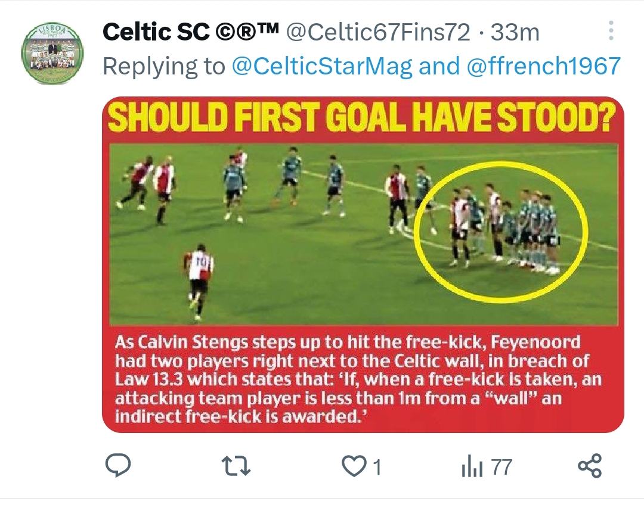Retweet this post using the arrows icon

click(x=236, y=467)
